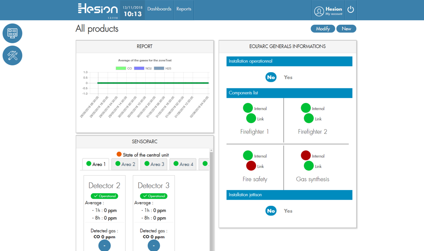Click the Fire safety label
The image size is (424, 251).
255,179
